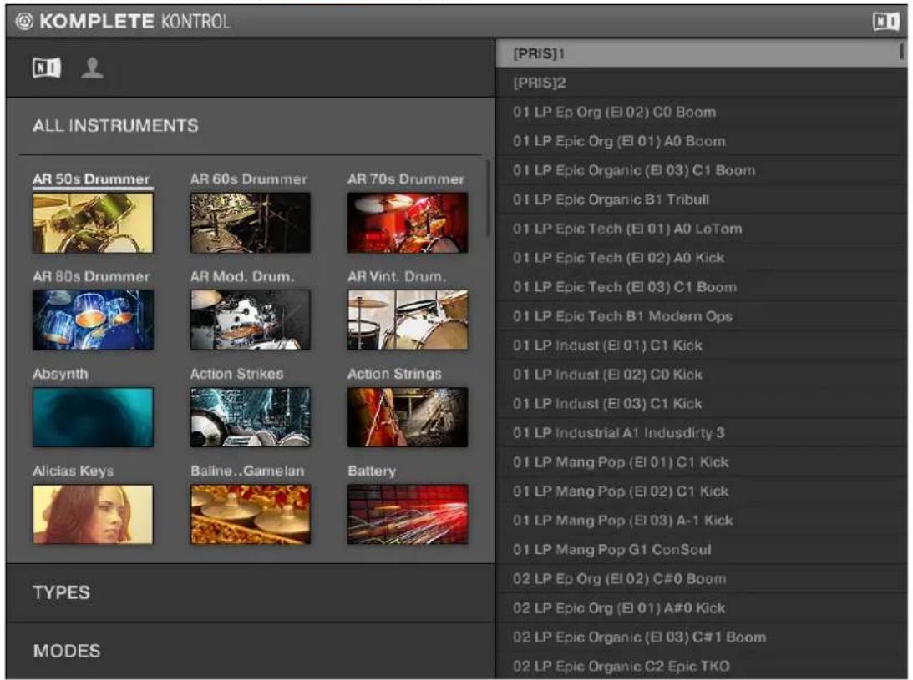Image resolution: width=913 pixels, height=680 pixels.
Task: Pick the Action Strings thumbnail
Action: [x=408, y=417]
